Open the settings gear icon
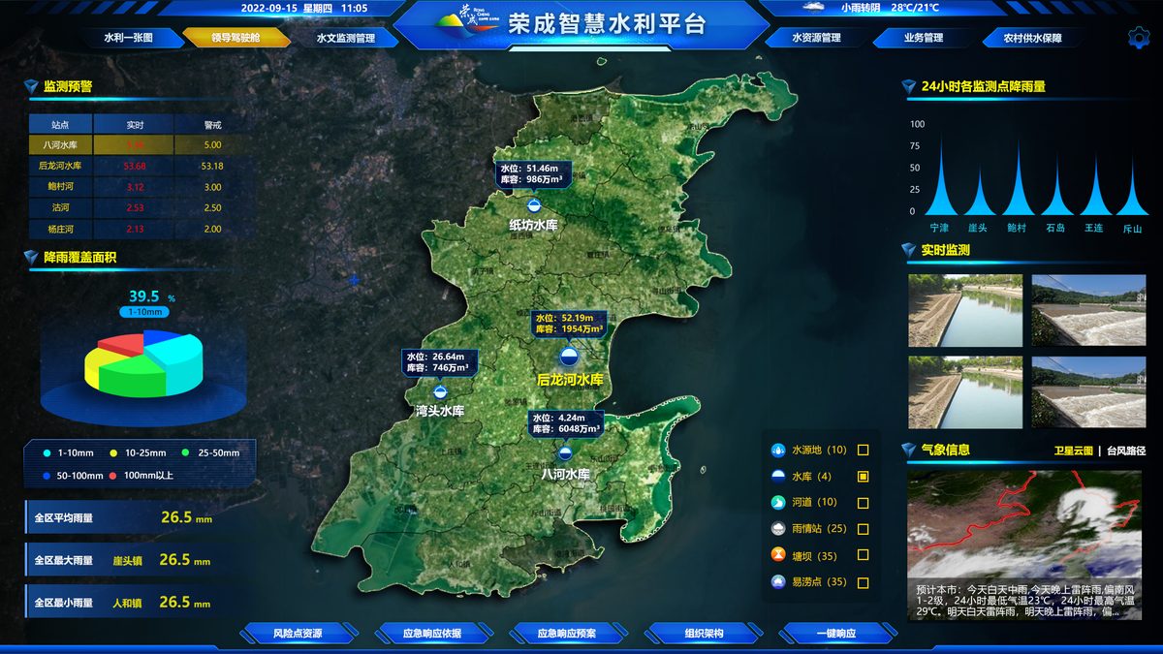The image size is (1163, 654). [x=1139, y=38]
